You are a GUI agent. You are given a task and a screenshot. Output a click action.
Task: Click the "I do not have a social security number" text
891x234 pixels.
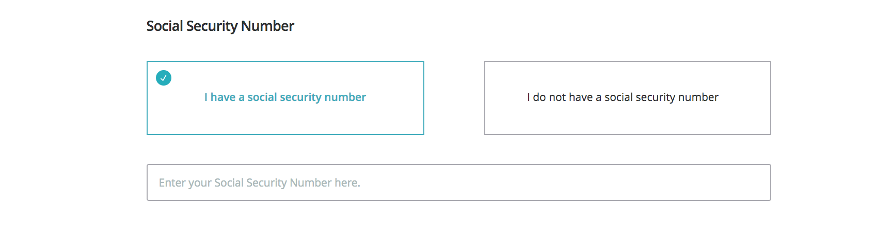tap(623, 97)
